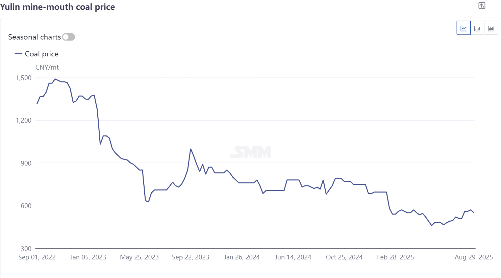Switch to area chart view
The width and height of the screenshot is (501, 278).
coord(491,28)
